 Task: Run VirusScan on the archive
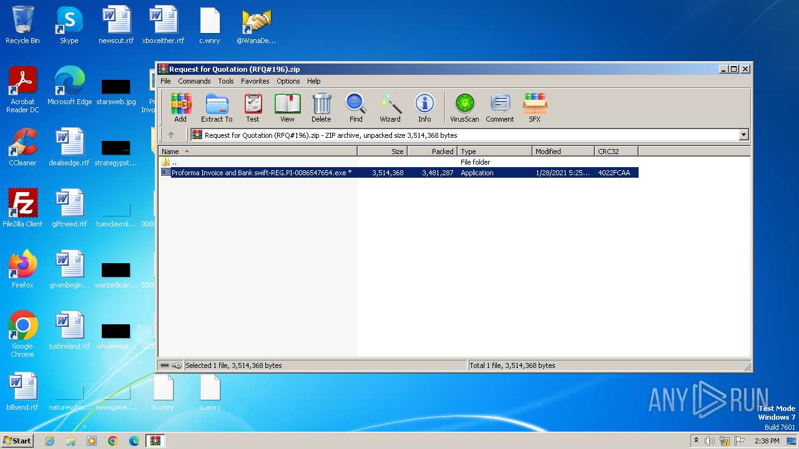(465, 107)
